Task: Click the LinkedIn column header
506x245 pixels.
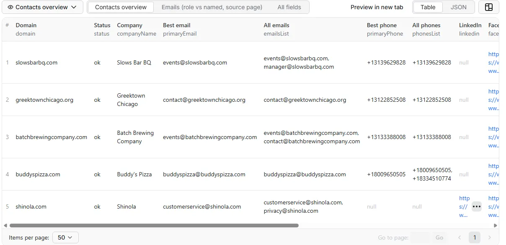Action: pos(470,29)
